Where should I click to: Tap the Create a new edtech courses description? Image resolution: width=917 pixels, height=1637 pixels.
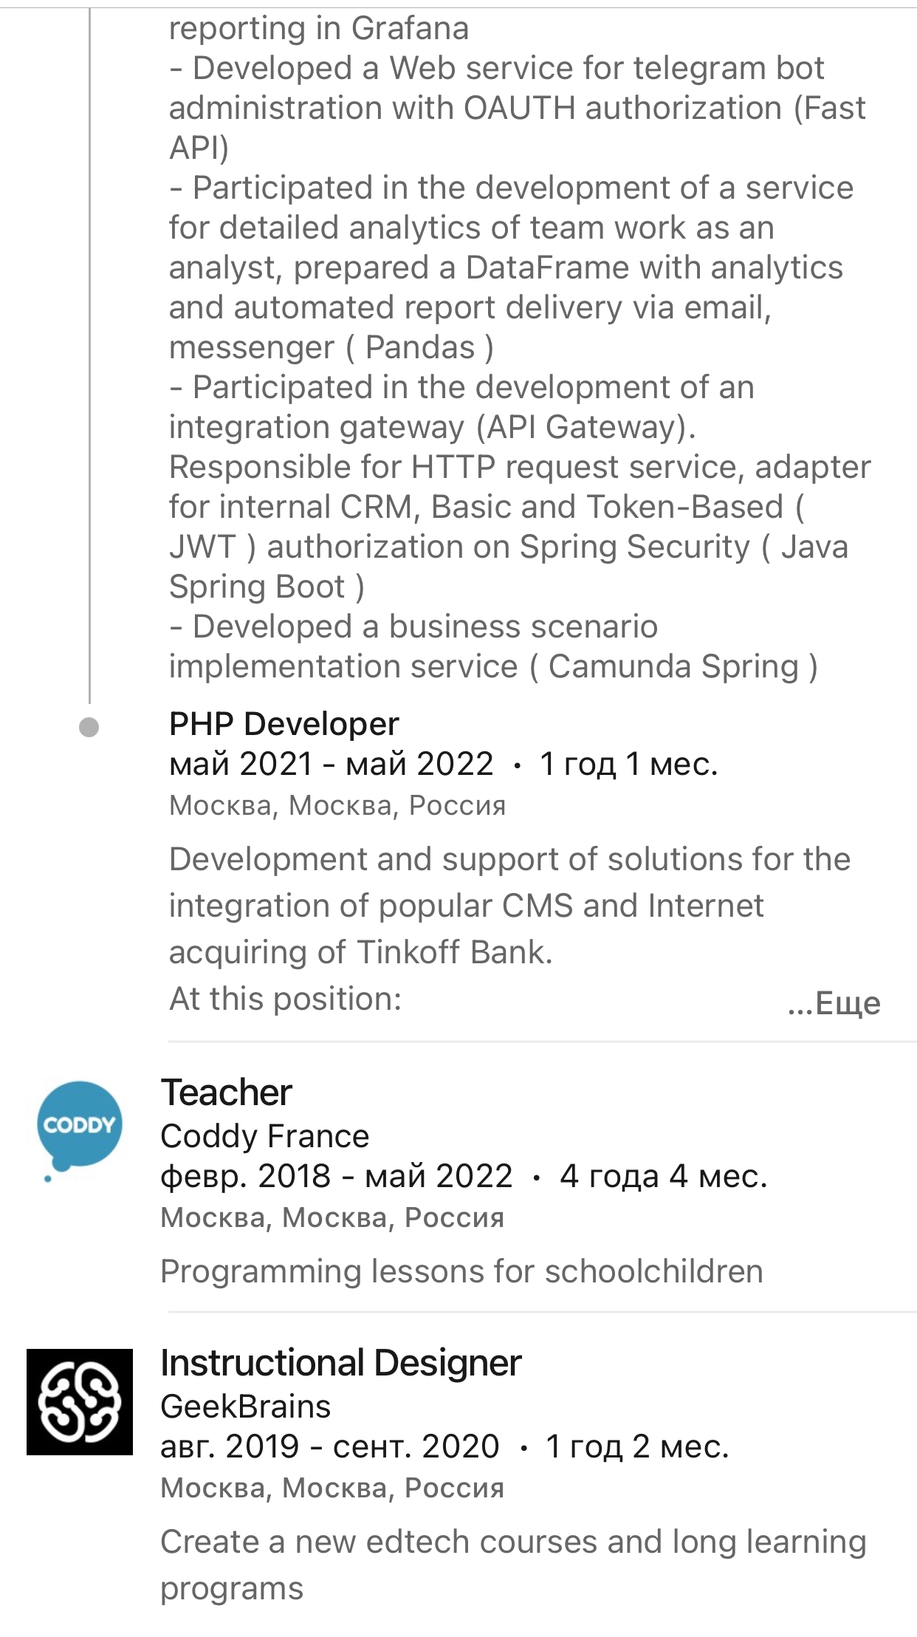[x=514, y=1565]
